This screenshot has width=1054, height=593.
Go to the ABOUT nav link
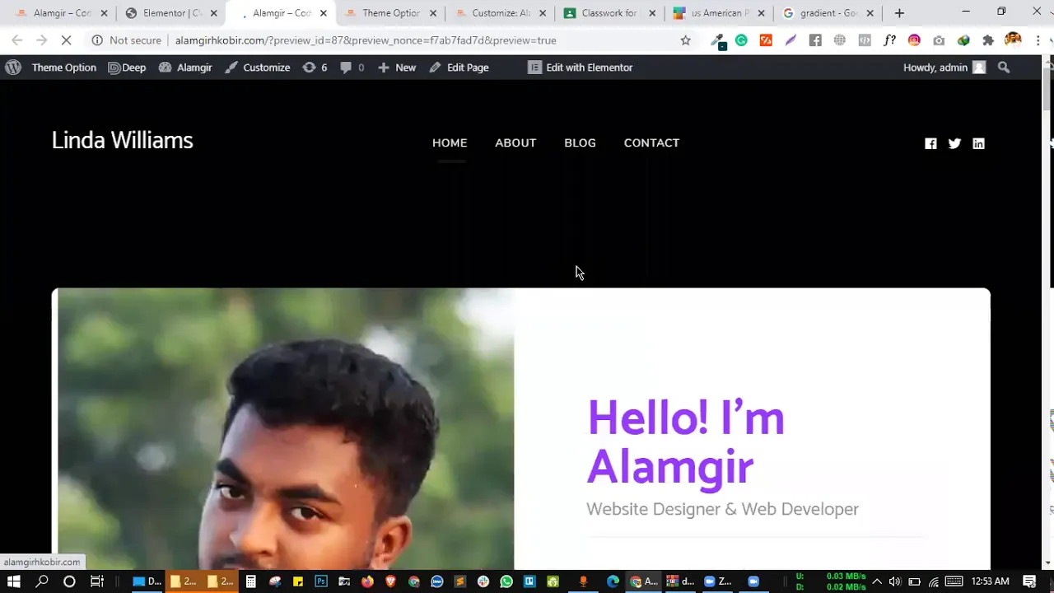515,143
